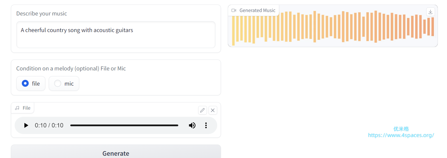Click the audio seek progress bar

[124, 125]
